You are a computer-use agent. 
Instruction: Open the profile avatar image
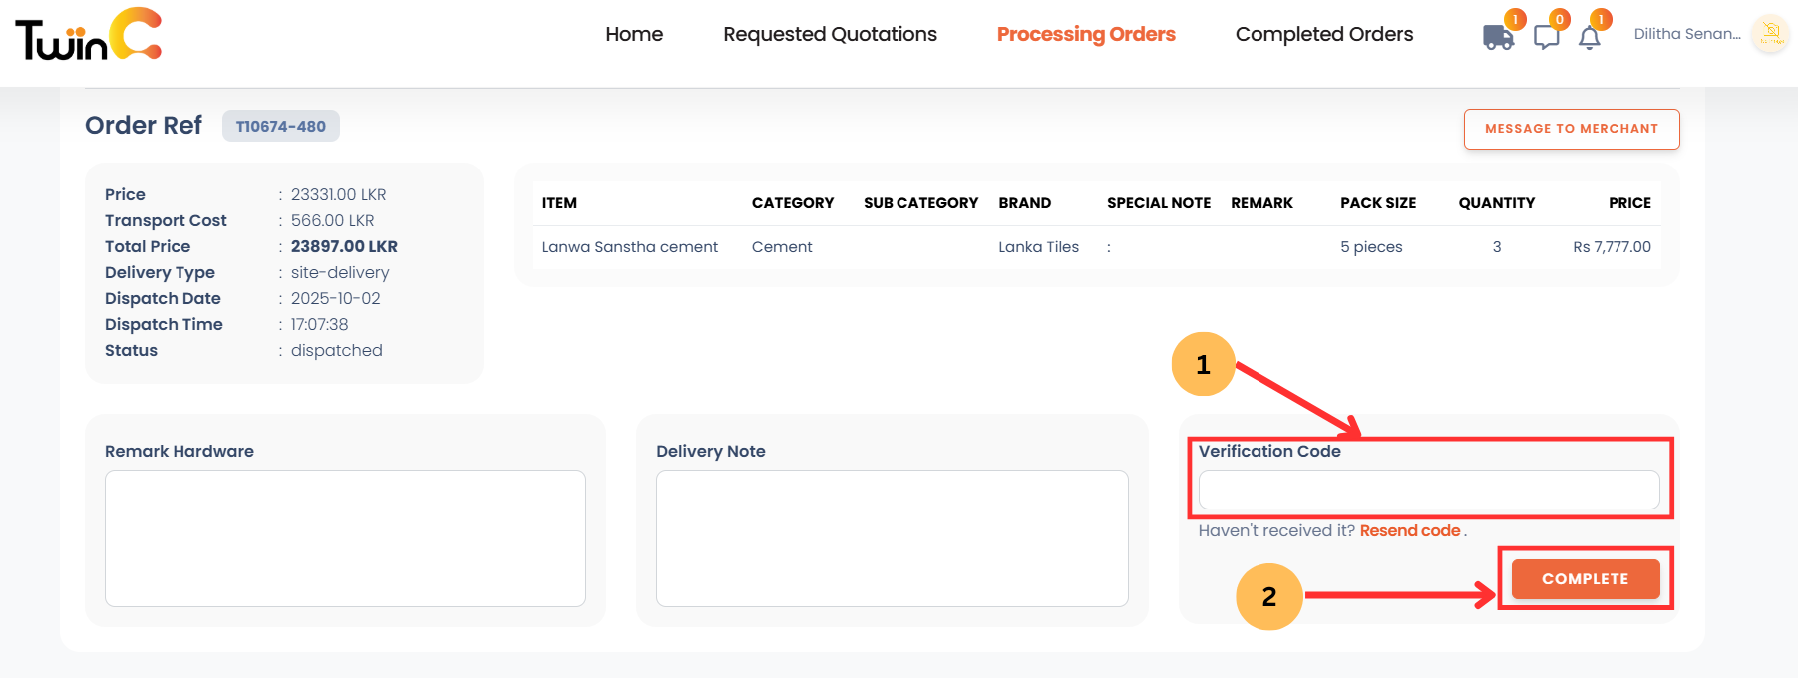point(1770,33)
